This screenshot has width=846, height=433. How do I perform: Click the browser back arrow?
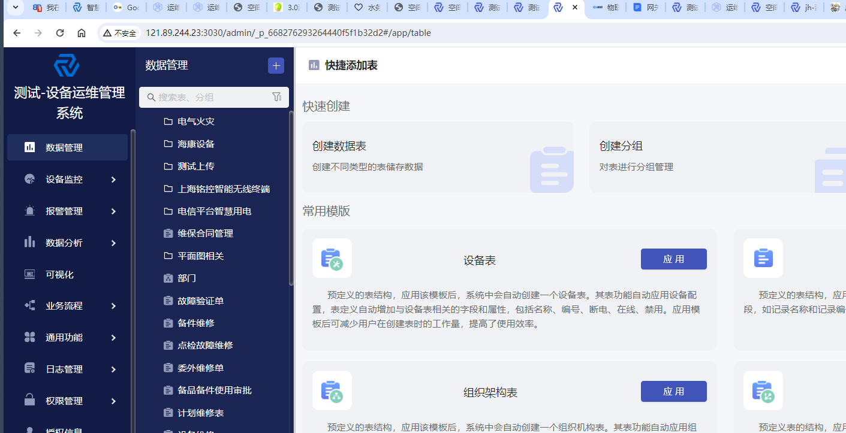(17, 33)
